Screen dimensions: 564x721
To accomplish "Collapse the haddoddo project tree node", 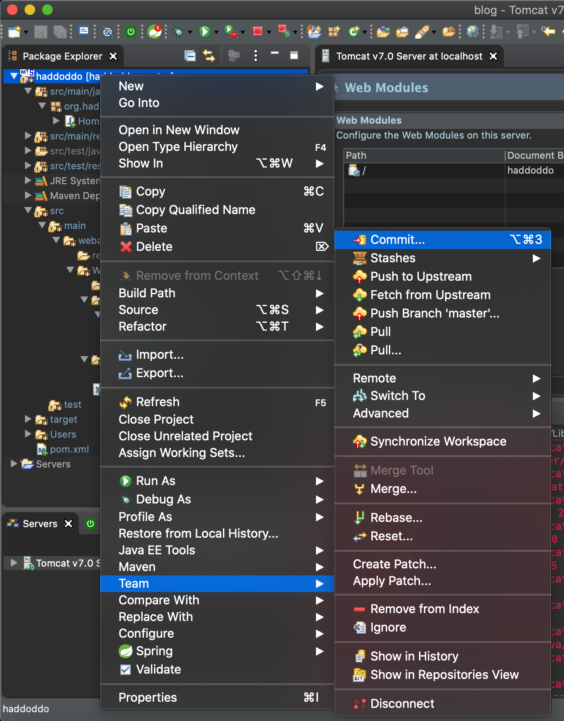I will click(14, 76).
